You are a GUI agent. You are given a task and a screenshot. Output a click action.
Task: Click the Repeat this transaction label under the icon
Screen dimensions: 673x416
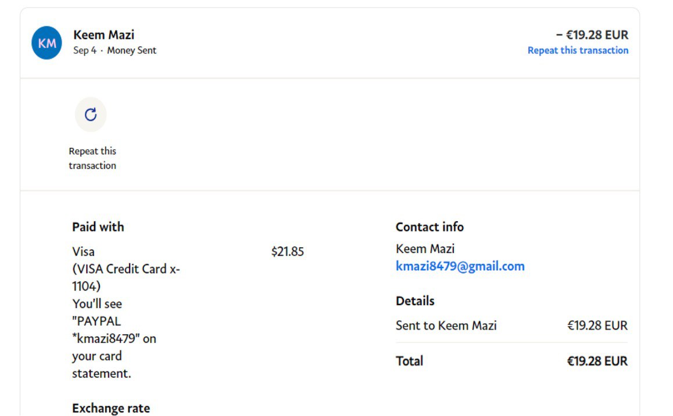[92, 158]
